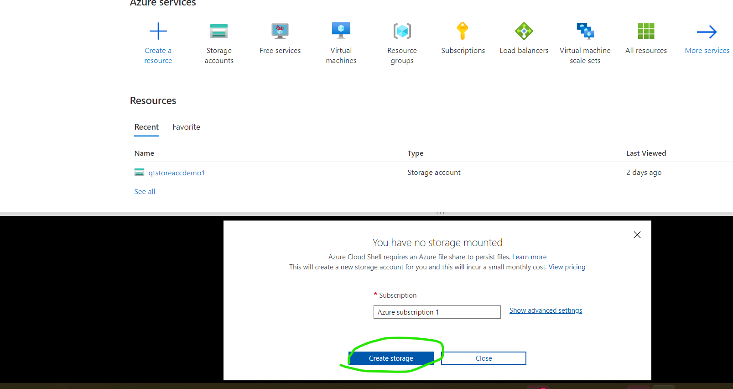The width and height of the screenshot is (733, 389).
Task: Open the Resource groups icon
Action: pyautogui.click(x=402, y=31)
